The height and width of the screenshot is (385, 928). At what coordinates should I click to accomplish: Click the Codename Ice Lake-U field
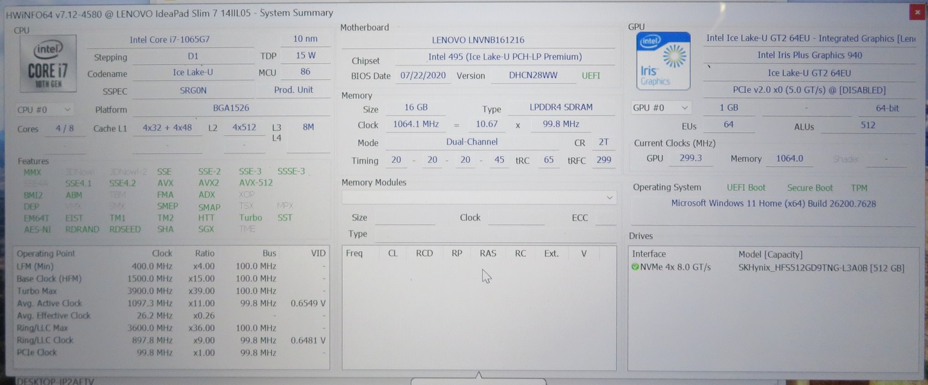[x=193, y=72]
